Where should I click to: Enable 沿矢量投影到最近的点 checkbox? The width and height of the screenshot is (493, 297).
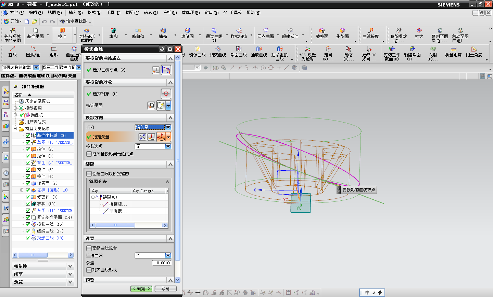[89, 154]
